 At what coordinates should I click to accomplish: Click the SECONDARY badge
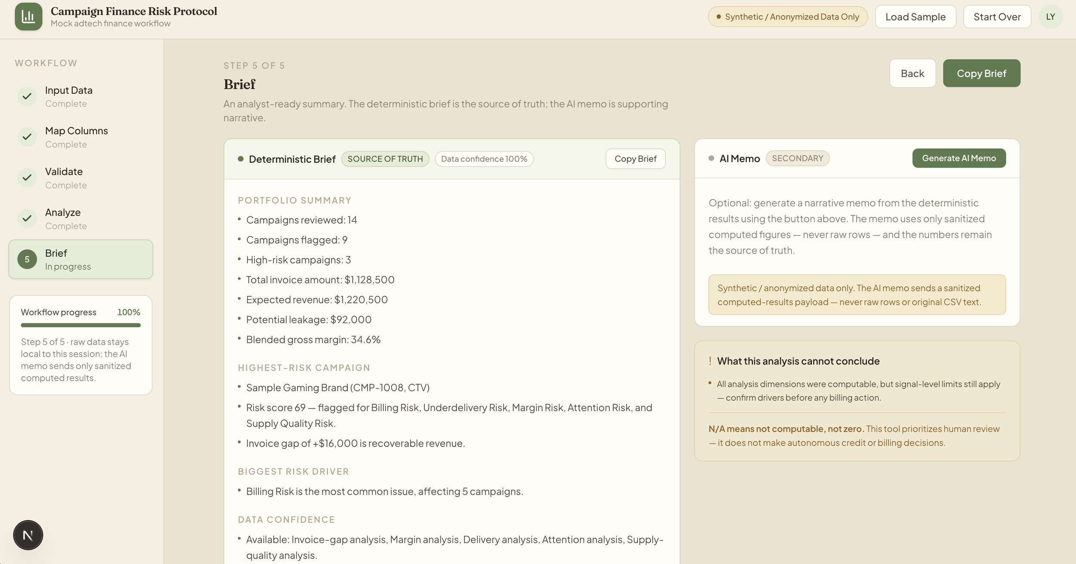(x=798, y=158)
